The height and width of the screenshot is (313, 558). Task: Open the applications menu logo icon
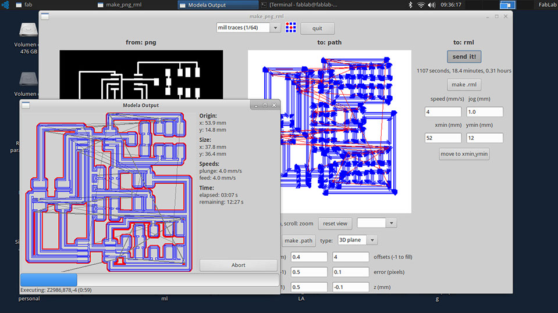tap(5, 5)
